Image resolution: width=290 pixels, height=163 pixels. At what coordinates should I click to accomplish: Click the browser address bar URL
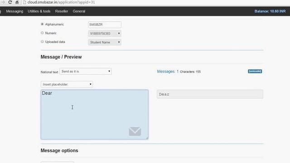[61, 2]
